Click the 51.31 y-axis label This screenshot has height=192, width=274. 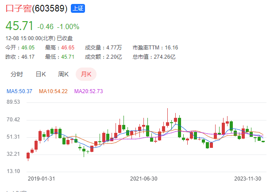point(13,137)
